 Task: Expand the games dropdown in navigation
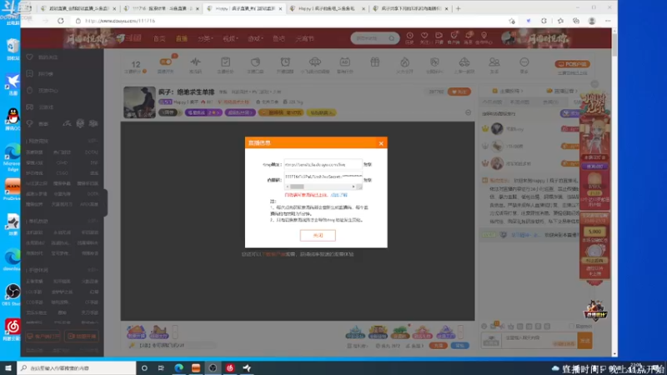tap(256, 38)
